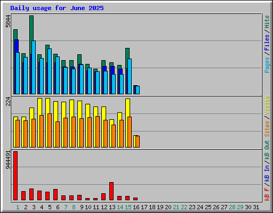Click the 'Sites' legend label
Screen dimensions: 273x213
pyautogui.click(x=267, y=129)
